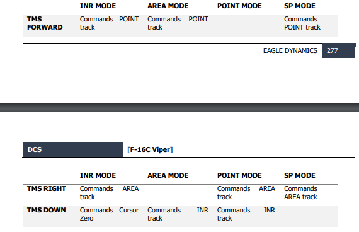Screen dimensions: 359x232
Task: Click the INR MODE heading in lower table
Action: coord(98,175)
